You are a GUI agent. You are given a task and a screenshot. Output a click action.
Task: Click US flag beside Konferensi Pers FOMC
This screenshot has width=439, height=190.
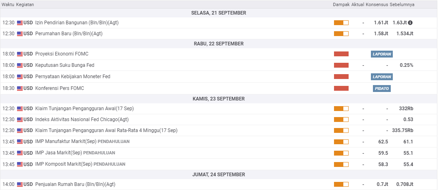(x=20, y=88)
